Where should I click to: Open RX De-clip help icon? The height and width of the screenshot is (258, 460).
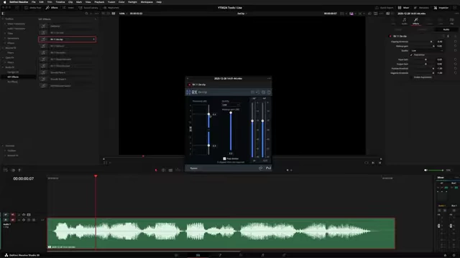click(x=269, y=92)
